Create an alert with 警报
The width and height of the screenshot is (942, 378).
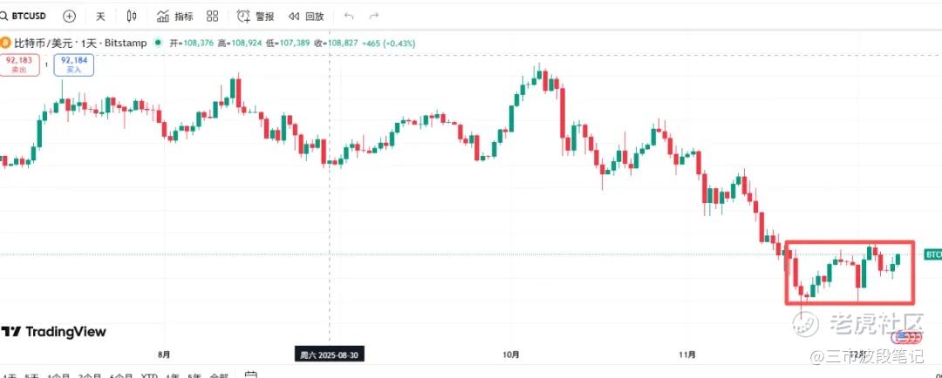256,16
